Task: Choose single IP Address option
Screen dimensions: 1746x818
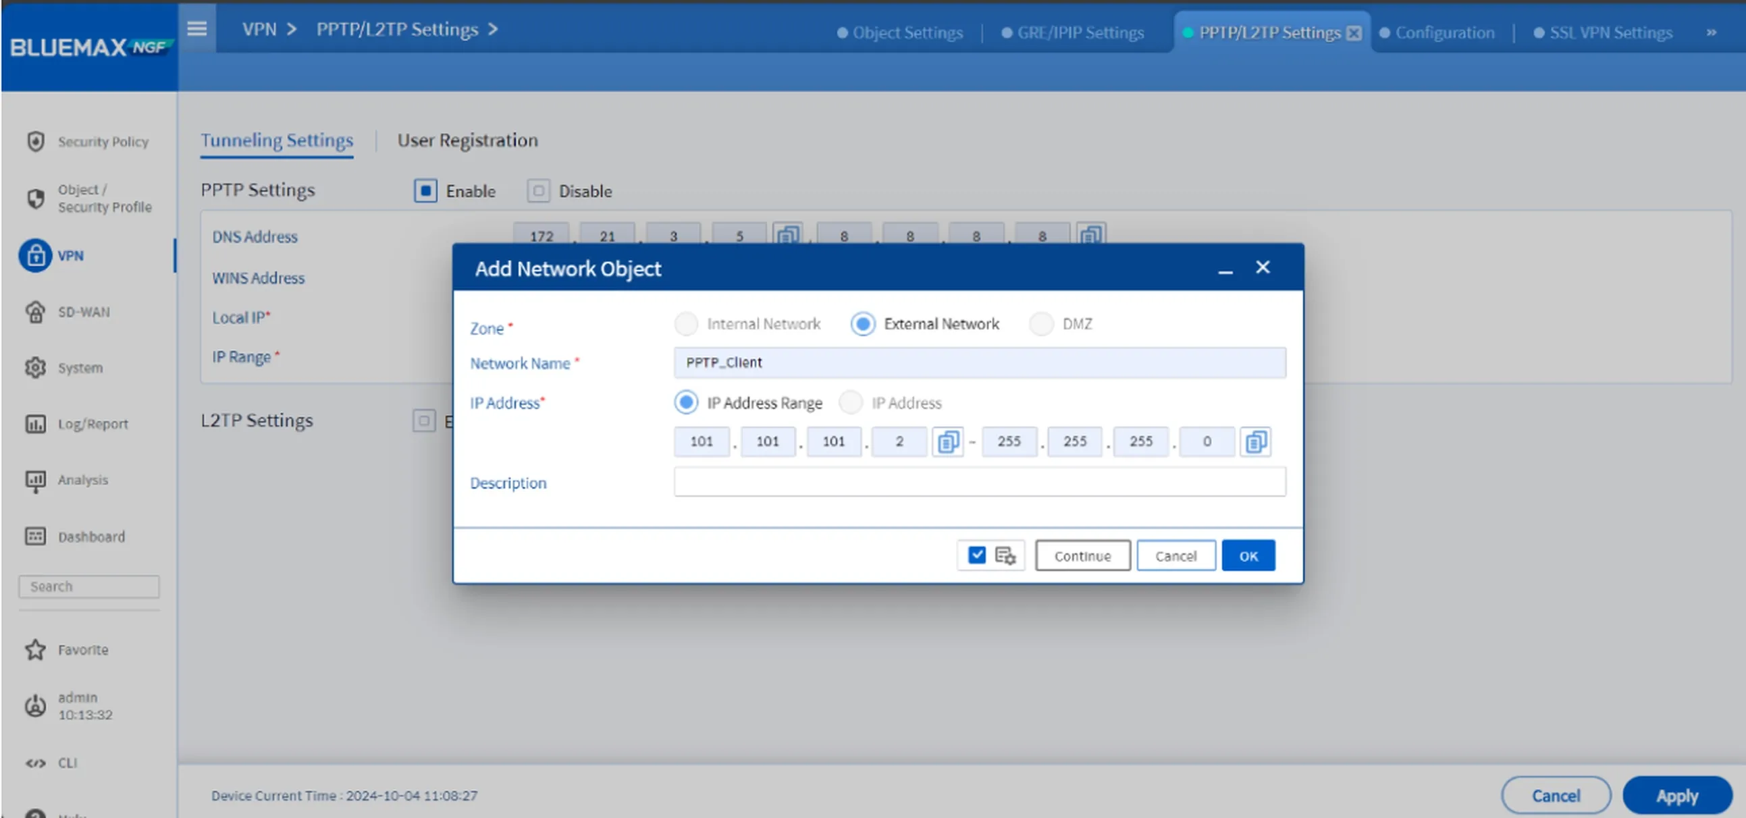Action: coord(850,402)
